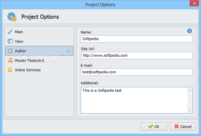Image resolution: width=201 pixels, height=136 pixels.
Task: Click the Additional box scroll down arrow
Action: click(190, 110)
